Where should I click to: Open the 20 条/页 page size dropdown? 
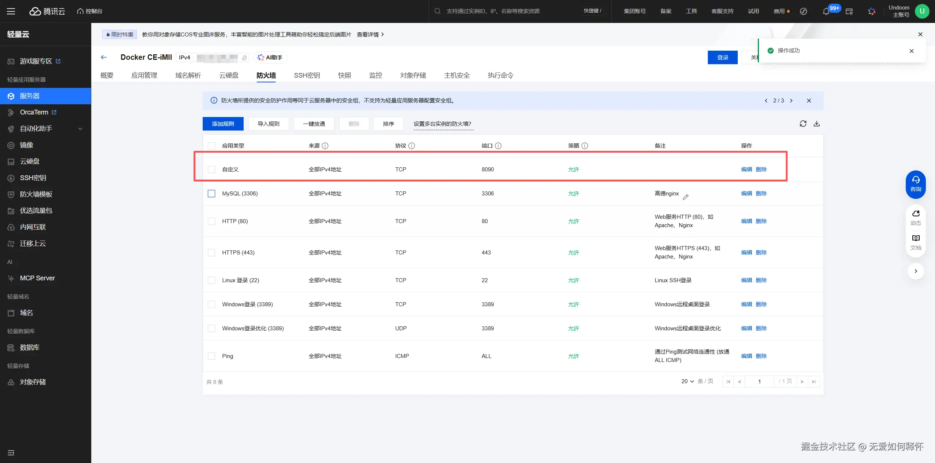tap(687, 381)
